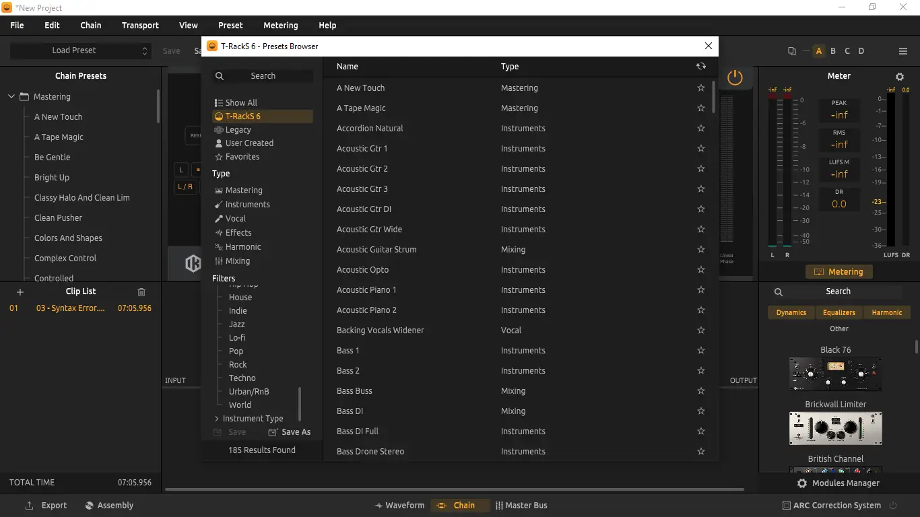Viewport: 920px width, 517px height.
Task: Click the Presets Browser search field
Action: click(x=263, y=76)
